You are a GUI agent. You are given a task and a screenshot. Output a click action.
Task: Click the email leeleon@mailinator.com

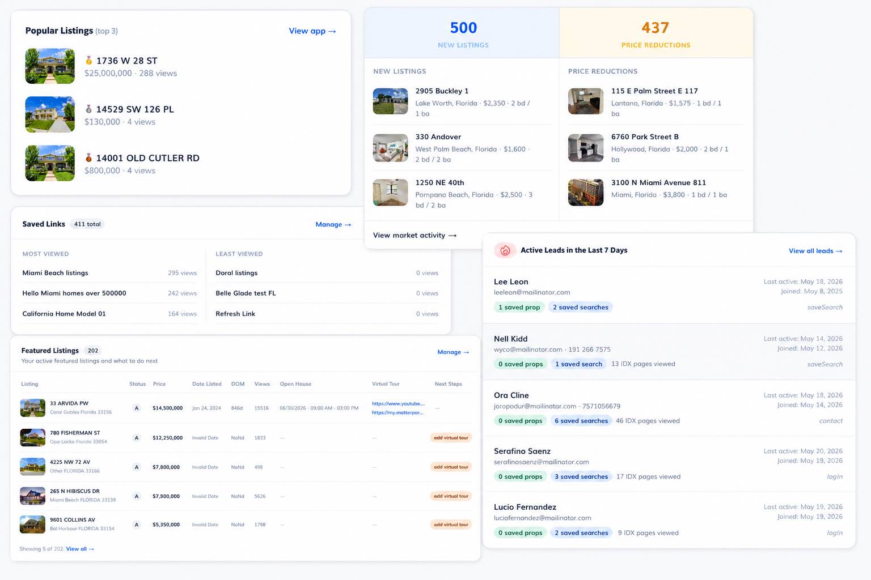(x=532, y=292)
